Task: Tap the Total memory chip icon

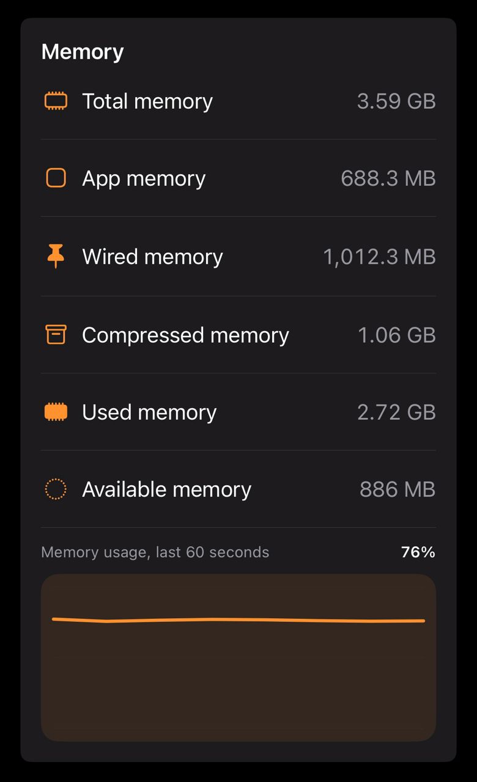Action: click(56, 101)
